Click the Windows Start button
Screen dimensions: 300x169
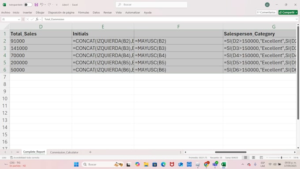pyautogui.click(x=76, y=165)
